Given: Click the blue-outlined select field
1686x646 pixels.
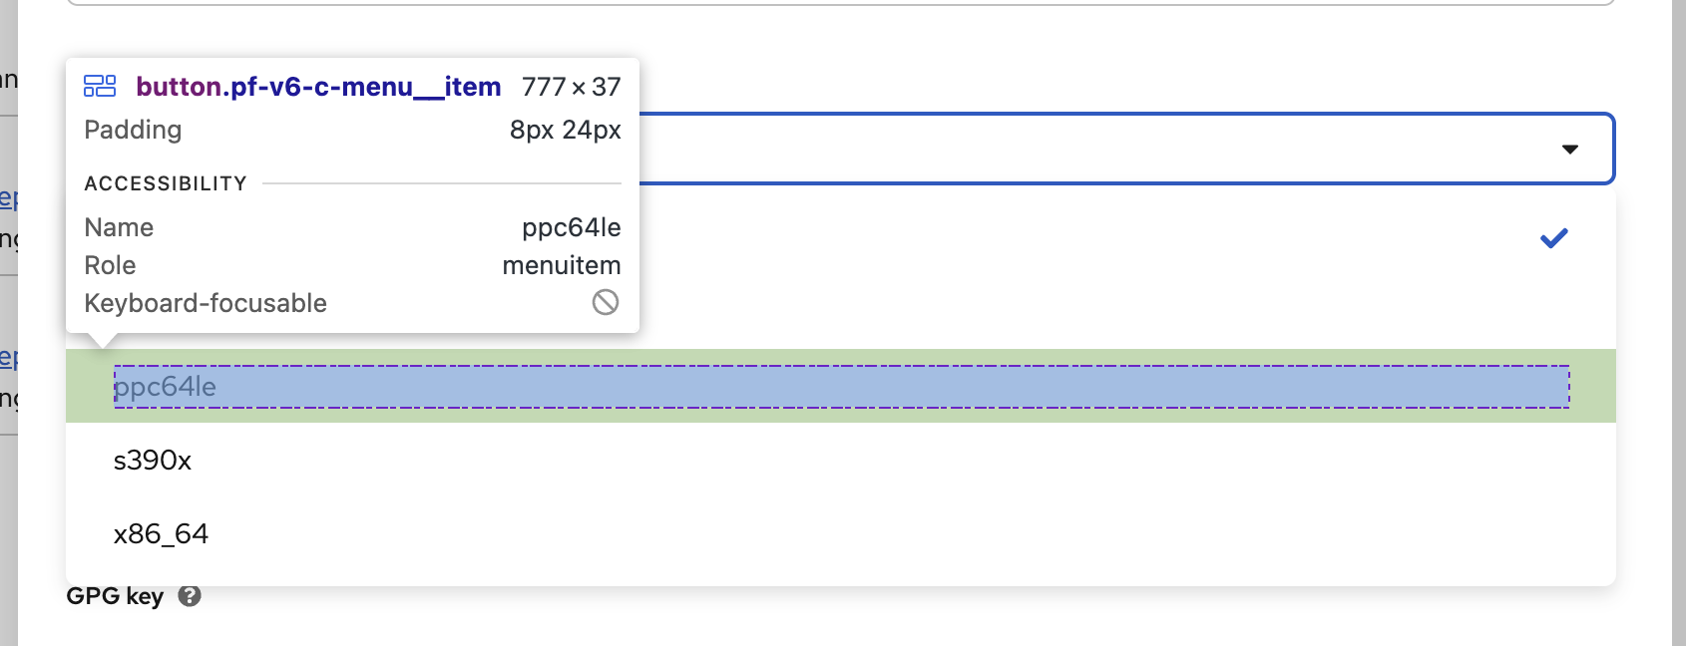Looking at the screenshot, I should (x=1097, y=150).
